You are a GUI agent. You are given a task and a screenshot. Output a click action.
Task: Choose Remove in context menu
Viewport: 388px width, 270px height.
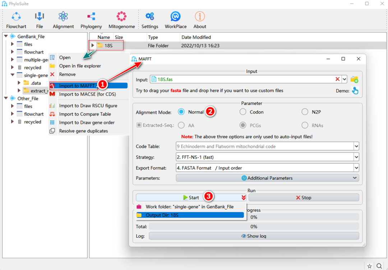pos(67,74)
